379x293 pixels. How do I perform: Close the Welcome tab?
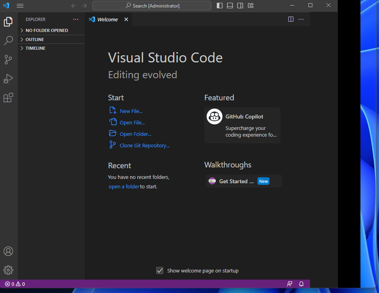[x=126, y=19]
